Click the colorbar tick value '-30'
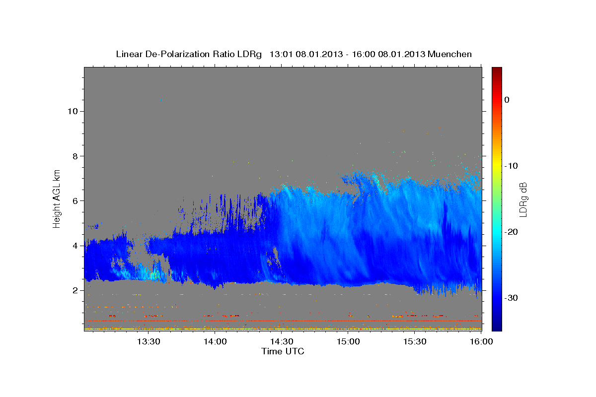The image size is (596, 397). (511, 298)
